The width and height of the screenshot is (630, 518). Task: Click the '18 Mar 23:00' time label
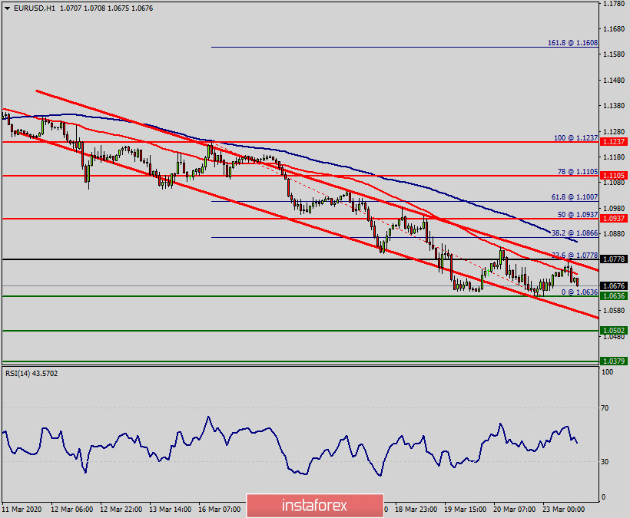coord(416,509)
